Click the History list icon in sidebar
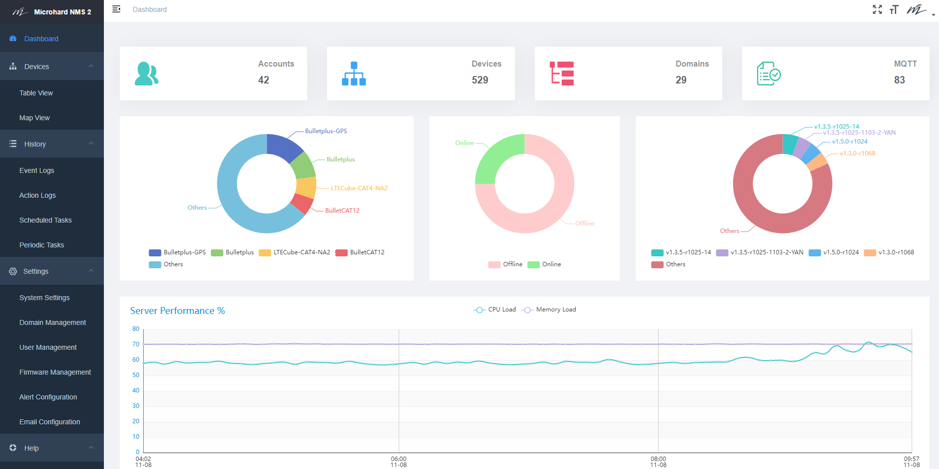This screenshot has width=939, height=469. tap(13, 144)
